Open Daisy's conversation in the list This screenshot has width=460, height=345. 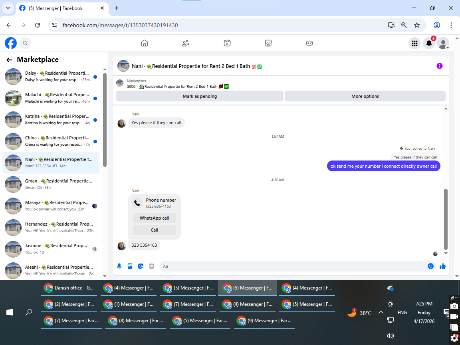[x=51, y=77]
